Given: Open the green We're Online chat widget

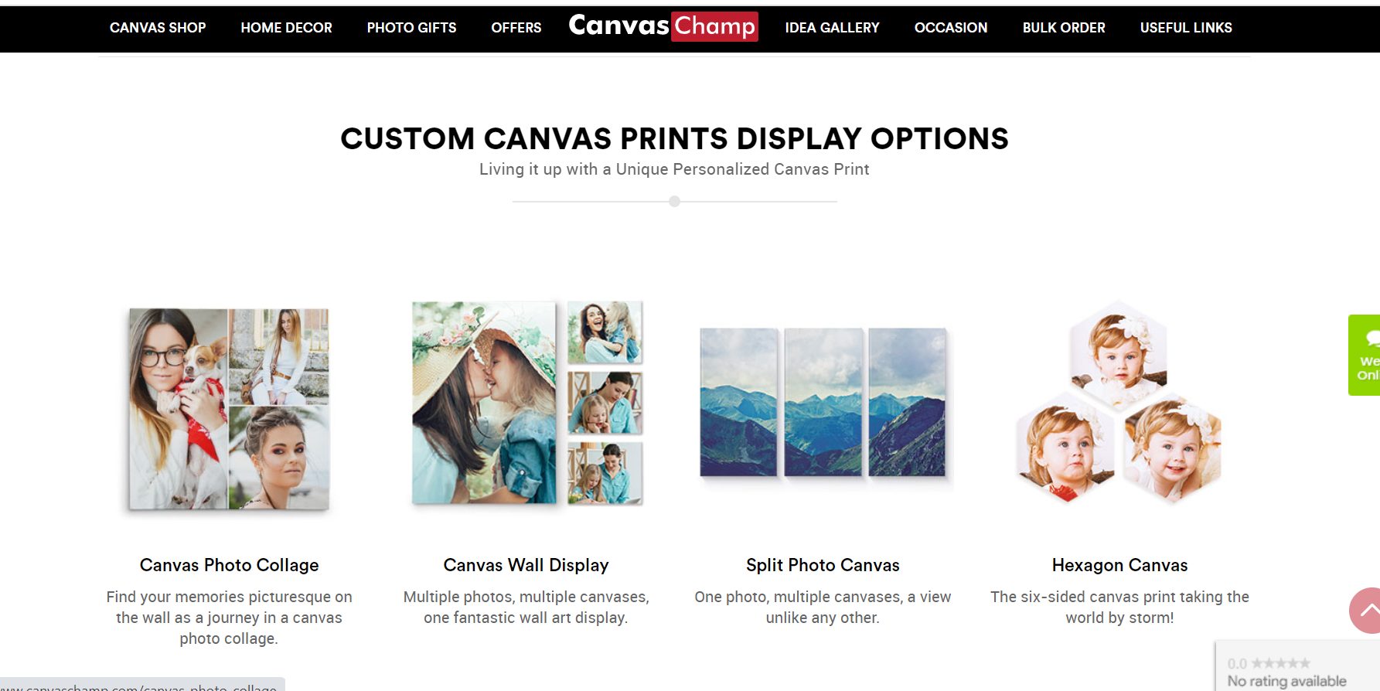Looking at the screenshot, I should click(1365, 355).
